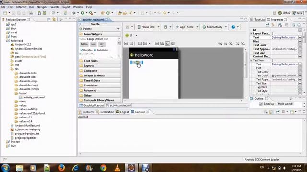The width and height of the screenshot is (307, 172).
Task: Expand the Layouts palette category
Action: 100,66
